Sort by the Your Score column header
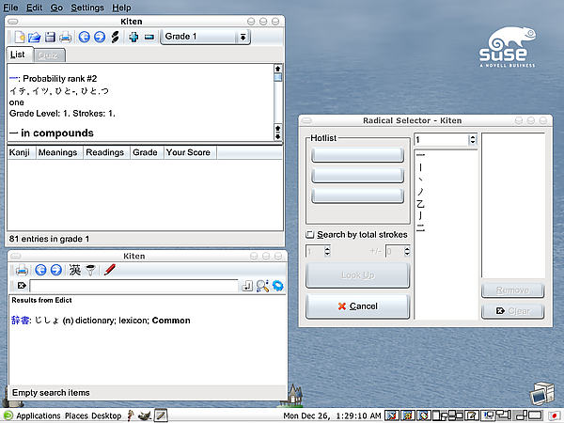Image resolution: width=564 pixels, height=423 pixels. pos(188,152)
